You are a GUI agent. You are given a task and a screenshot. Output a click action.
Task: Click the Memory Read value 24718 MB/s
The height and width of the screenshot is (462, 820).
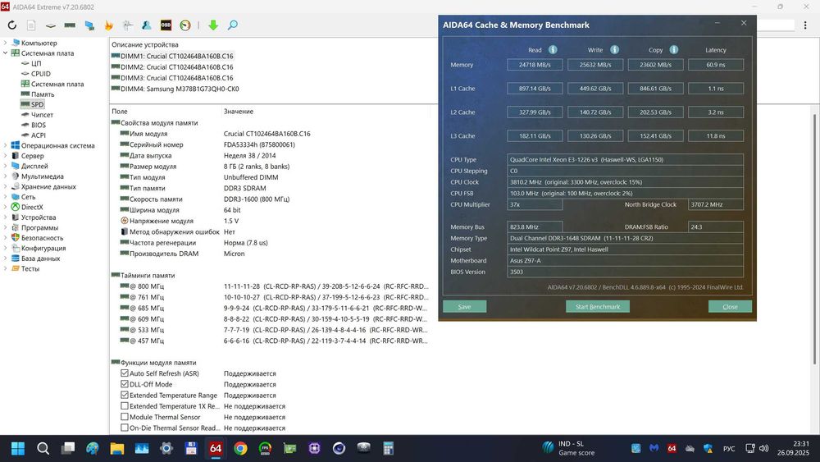[x=535, y=65]
